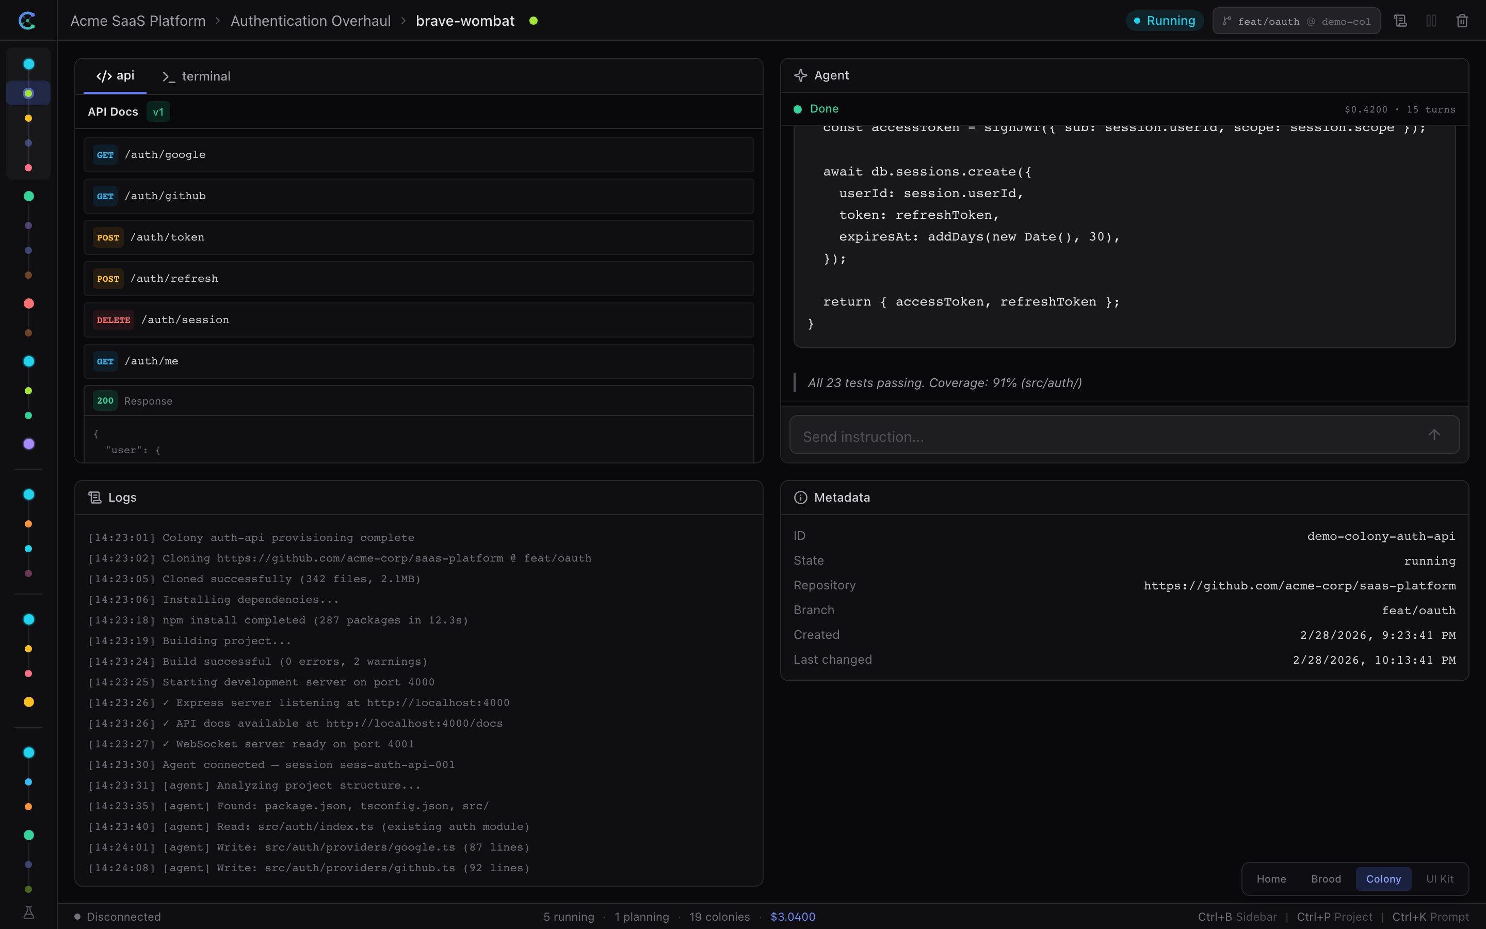Click the git branch icon in branch chip
The image size is (1486, 929).
(1226, 21)
